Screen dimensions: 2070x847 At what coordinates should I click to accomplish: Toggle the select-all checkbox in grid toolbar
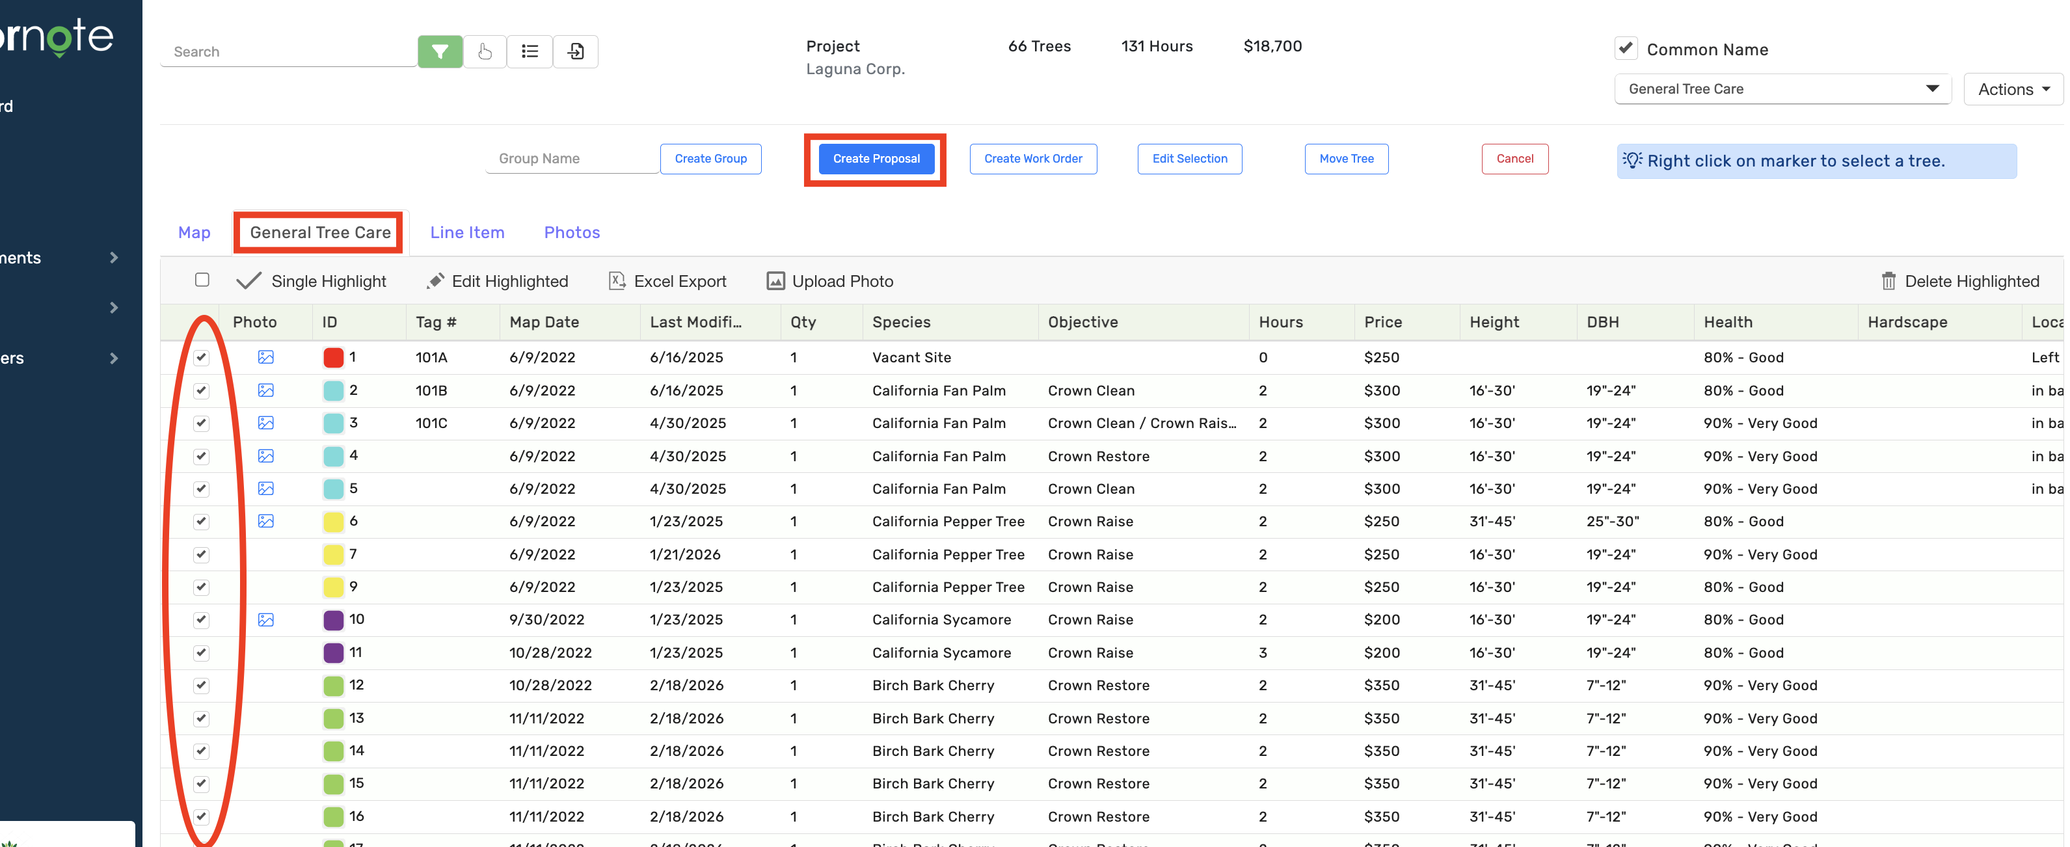[202, 280]
